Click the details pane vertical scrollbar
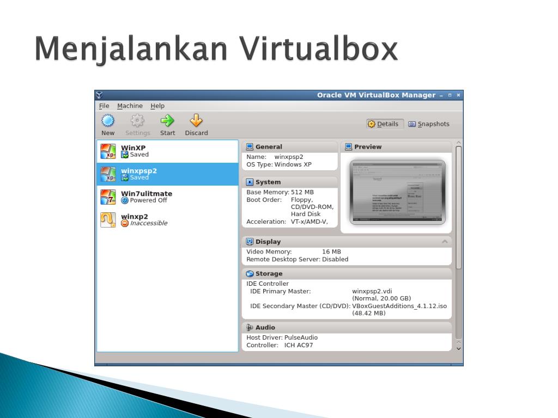Image resolution: width=558 pixels, height=418 pixels. pos(458,207)
